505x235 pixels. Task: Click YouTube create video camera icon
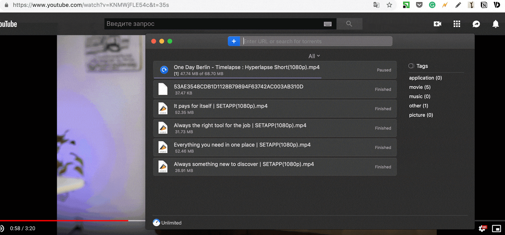(x=437, y=24)
